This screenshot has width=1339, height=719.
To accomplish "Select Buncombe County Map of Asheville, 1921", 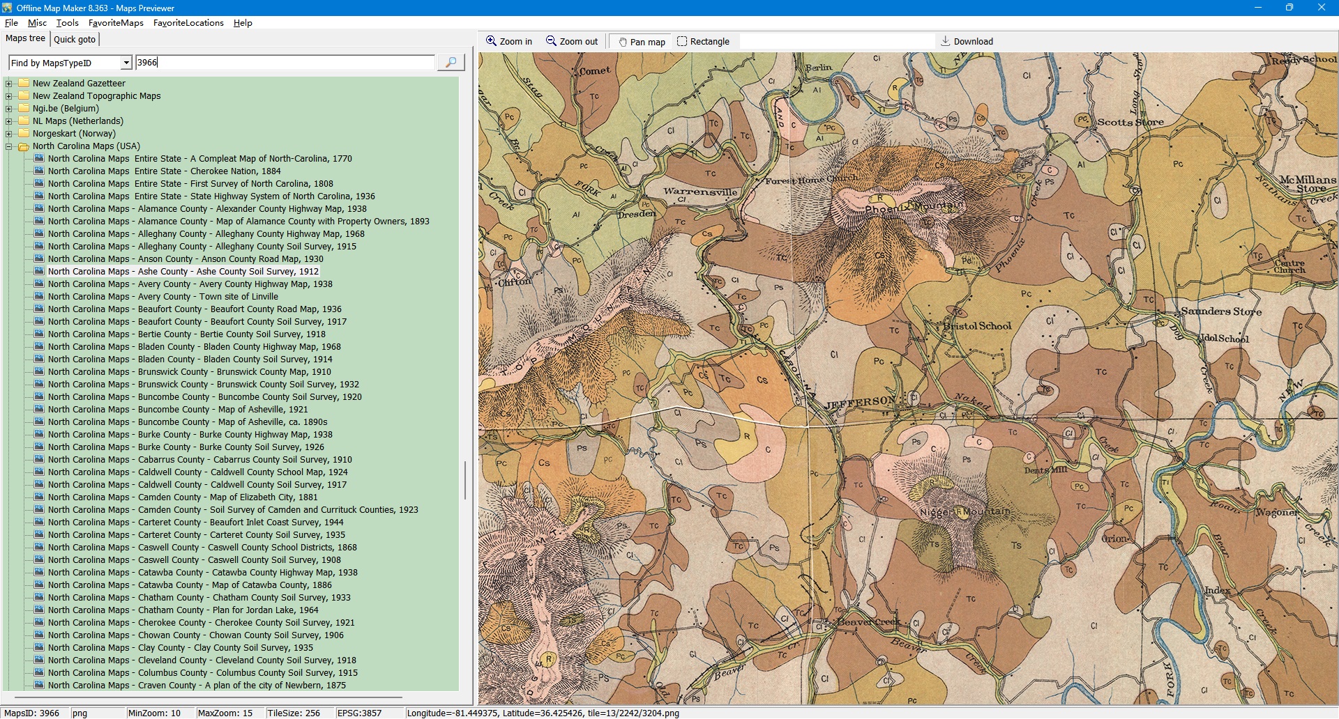I will (178, 410).
